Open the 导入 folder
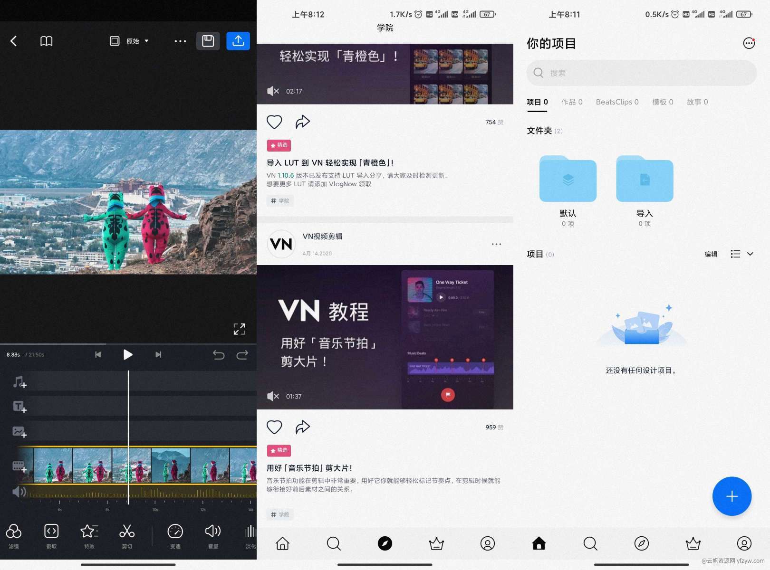Screen dimensions: 770x570 (645, 191)
